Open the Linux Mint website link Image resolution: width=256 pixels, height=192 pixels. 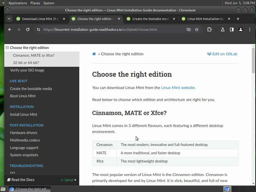[178, 88]
